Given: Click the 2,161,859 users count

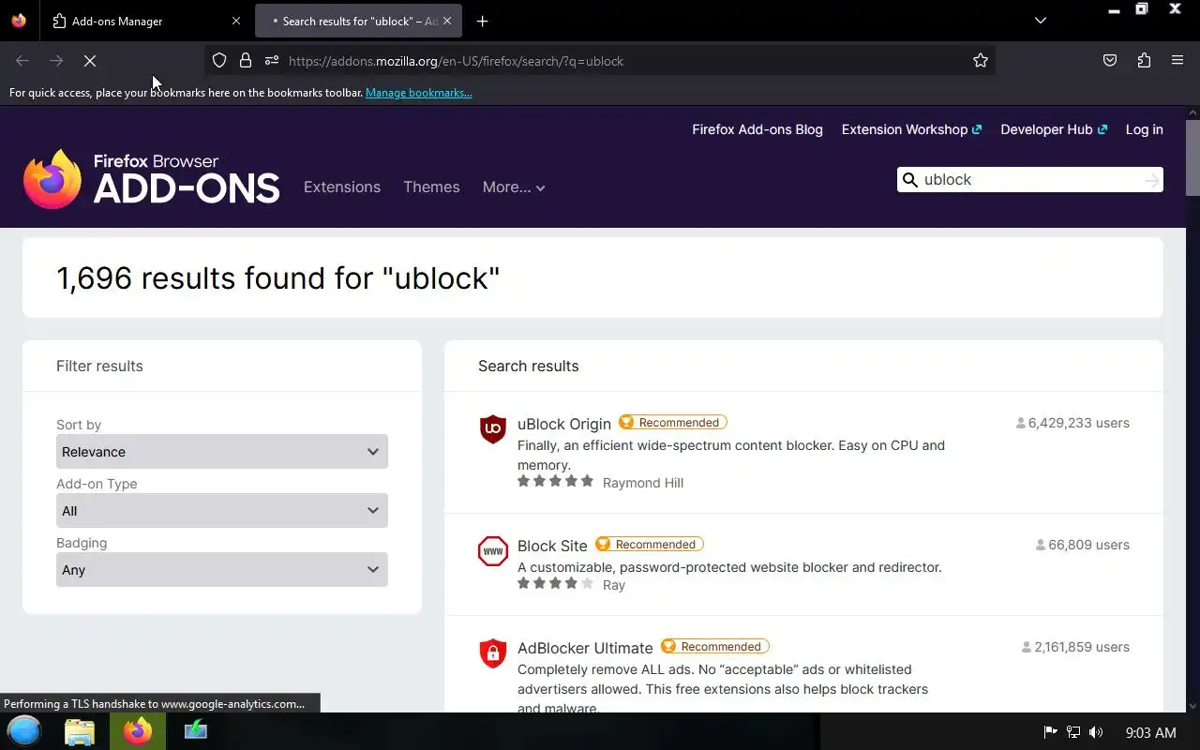Looking at the screenshot, I should pyautogui.click(x=1075, y=647).
